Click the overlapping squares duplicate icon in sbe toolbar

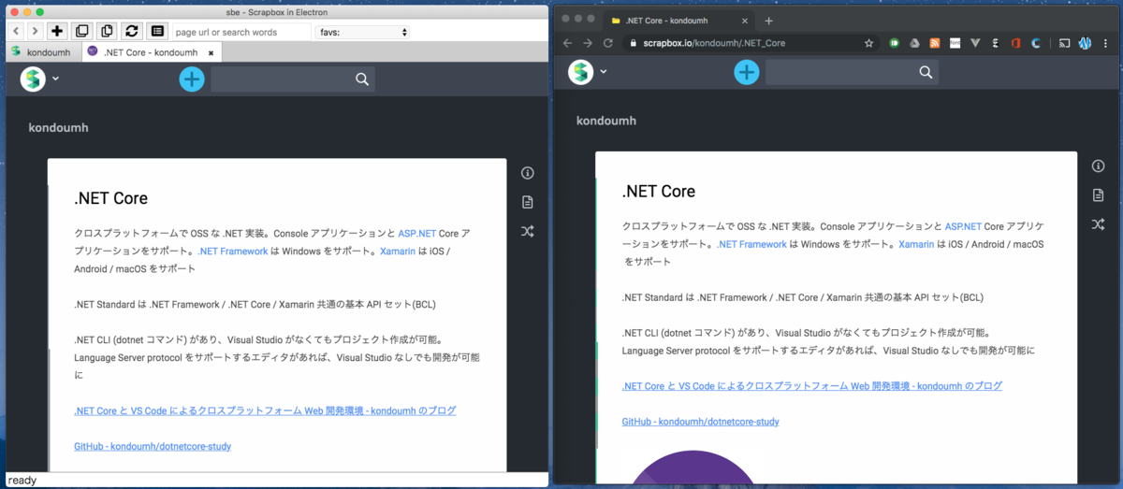[x=82, y=32]
